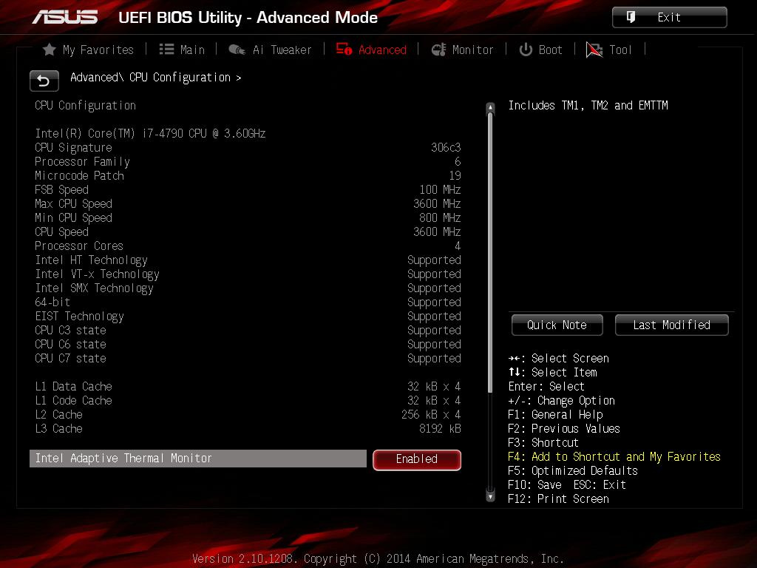Click the F5 Optimized Defaults hint
The height and width of the screenshot is (568, 757).
tap(573, 471)
